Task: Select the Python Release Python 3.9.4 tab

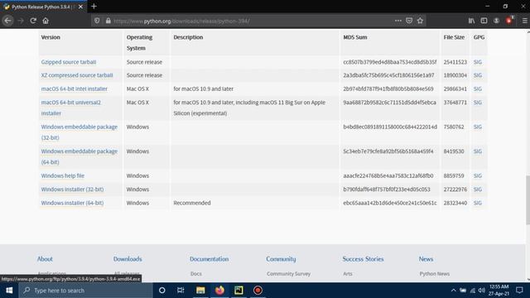Action: (43, 7)
